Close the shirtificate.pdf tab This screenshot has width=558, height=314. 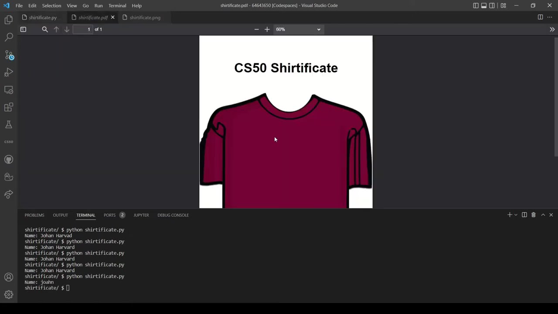point(112,17)
